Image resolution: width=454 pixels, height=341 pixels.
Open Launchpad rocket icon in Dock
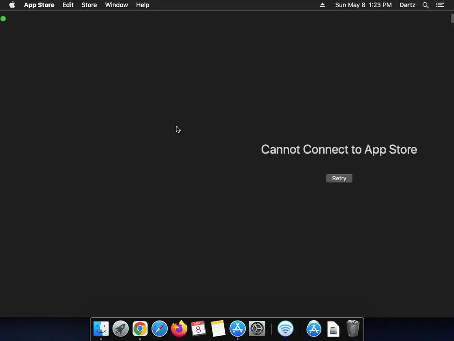121,329
